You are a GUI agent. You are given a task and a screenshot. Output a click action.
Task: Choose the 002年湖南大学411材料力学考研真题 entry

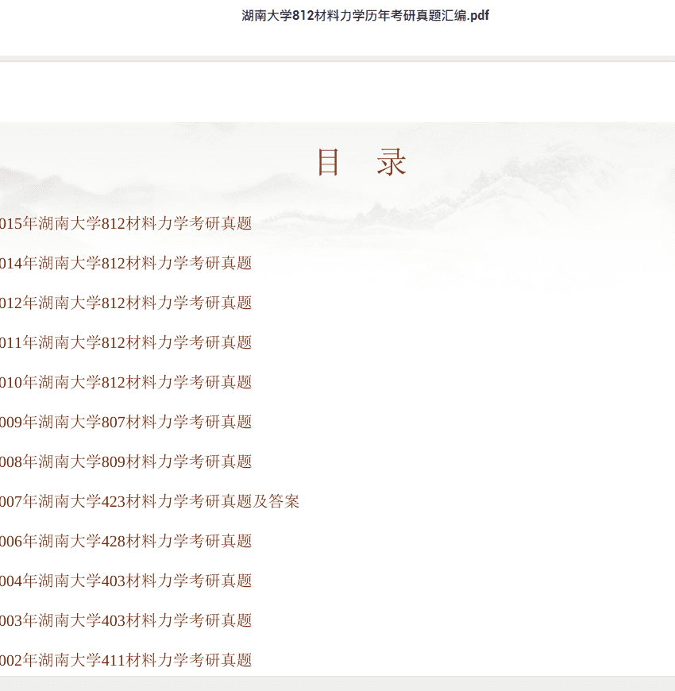coord(126,660)
